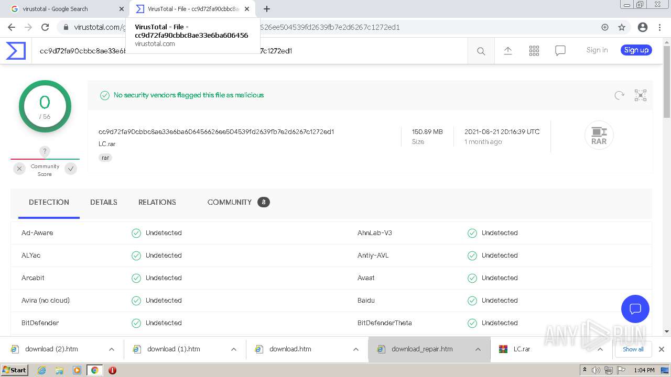Click the BitDefenderTheta vendor name

tap(385, 323)
